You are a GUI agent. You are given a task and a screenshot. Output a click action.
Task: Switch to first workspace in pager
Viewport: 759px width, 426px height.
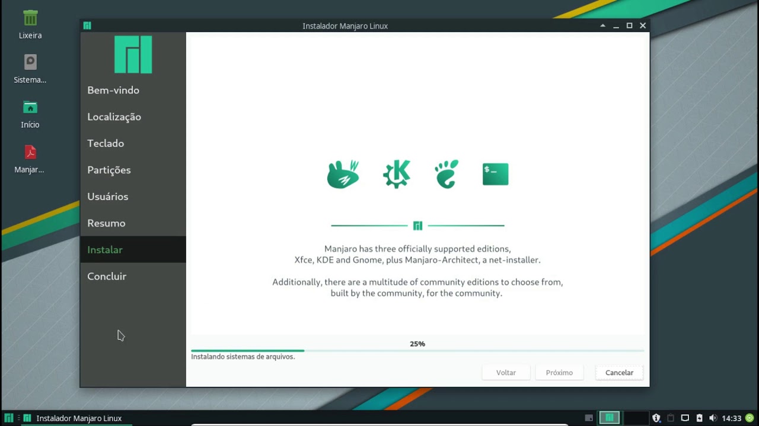point(609,418)
